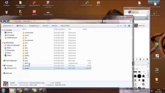Select the terrain folder
This screenshot has width=165, height=93.
coord(27,56)
